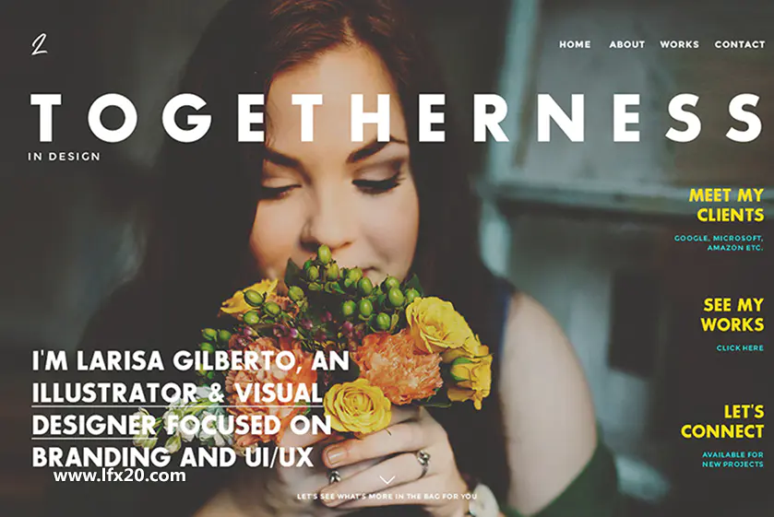Click the MEET MY CLIENTS heading
The image size is (774, 517).
point(727,206)
